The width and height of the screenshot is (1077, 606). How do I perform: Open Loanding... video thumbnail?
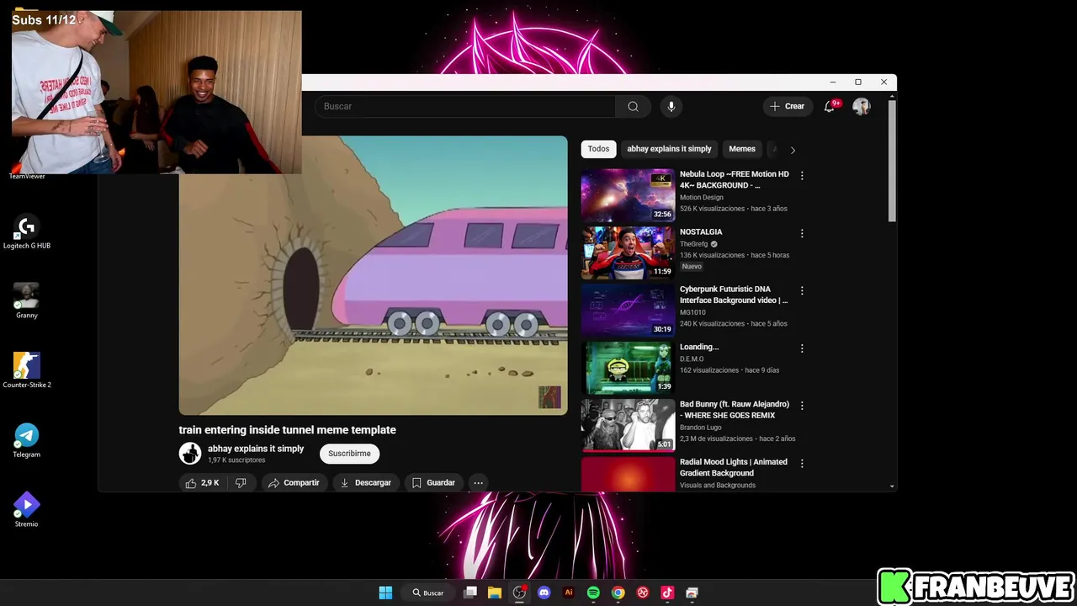(x=628, y=368)
